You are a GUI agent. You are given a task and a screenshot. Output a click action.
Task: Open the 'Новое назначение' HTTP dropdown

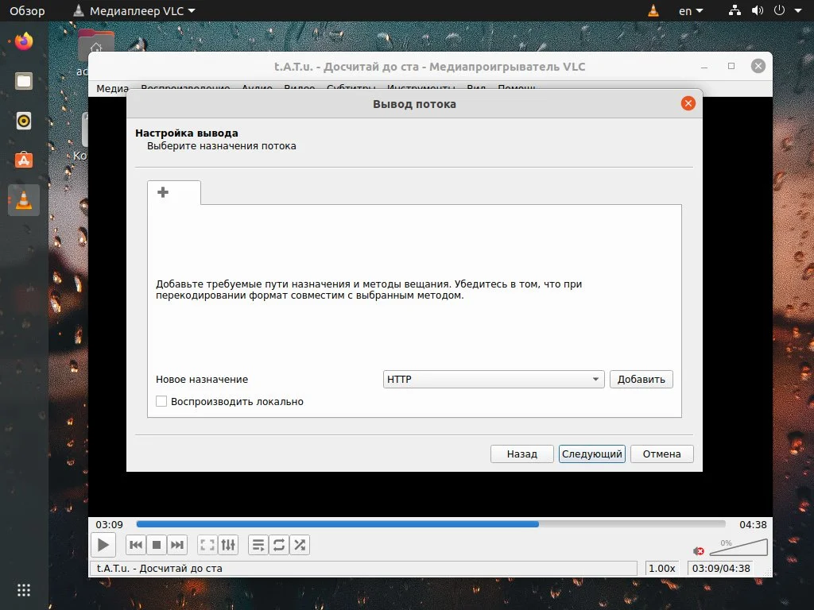click(x=493, y=379)
